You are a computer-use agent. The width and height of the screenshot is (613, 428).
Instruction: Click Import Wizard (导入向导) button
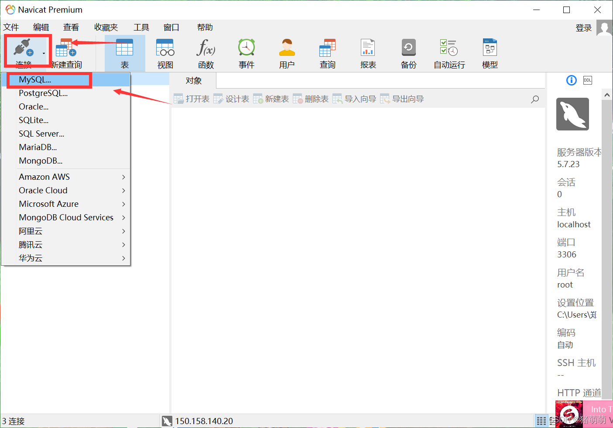[354, 99]
